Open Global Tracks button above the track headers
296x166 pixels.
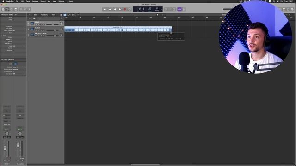click(62, 18)
